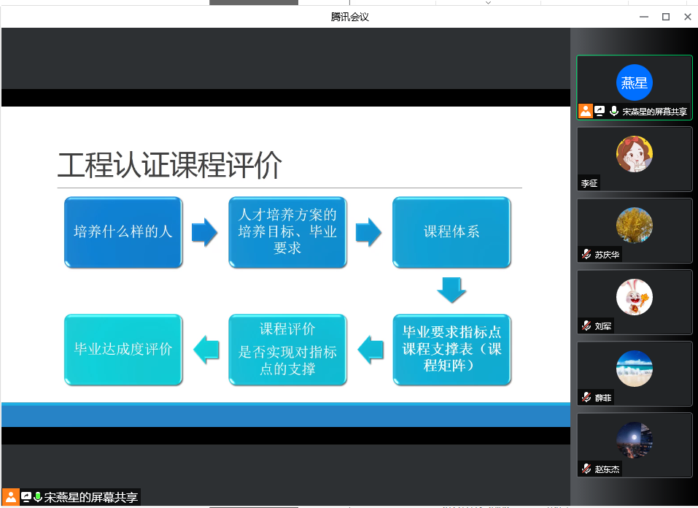Select 苏庆华's yellow tree avatar
Screen dimensions: 698x508
click(x=634, y=226)
